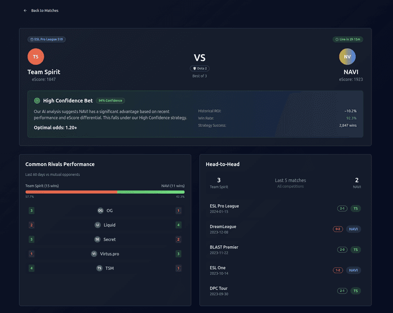Viewport: 393px width, 313px height.
Task: Click the green NAVI bar segment
Action: click(151, 192)
